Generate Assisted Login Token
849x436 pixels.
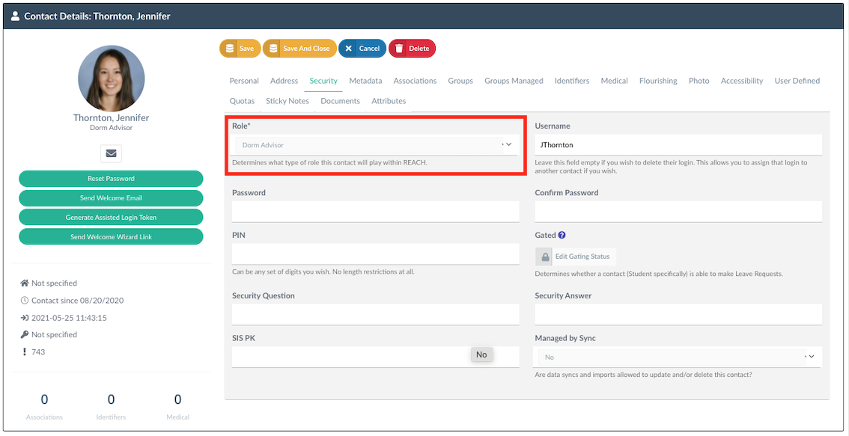111,218
